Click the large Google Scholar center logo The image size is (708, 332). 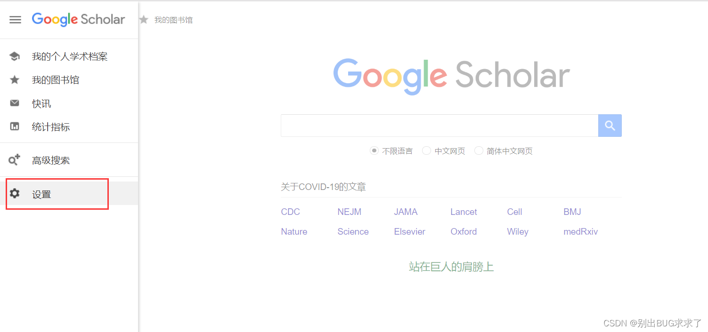[451, 76]
